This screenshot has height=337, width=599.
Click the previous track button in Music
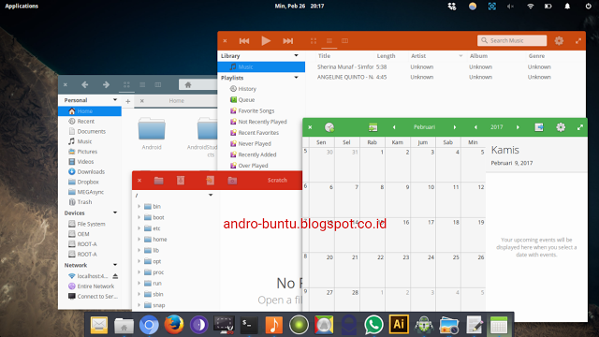244,41
